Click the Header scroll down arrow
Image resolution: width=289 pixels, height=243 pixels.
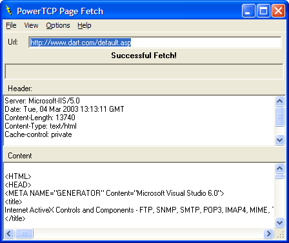(x=279, y=140)
